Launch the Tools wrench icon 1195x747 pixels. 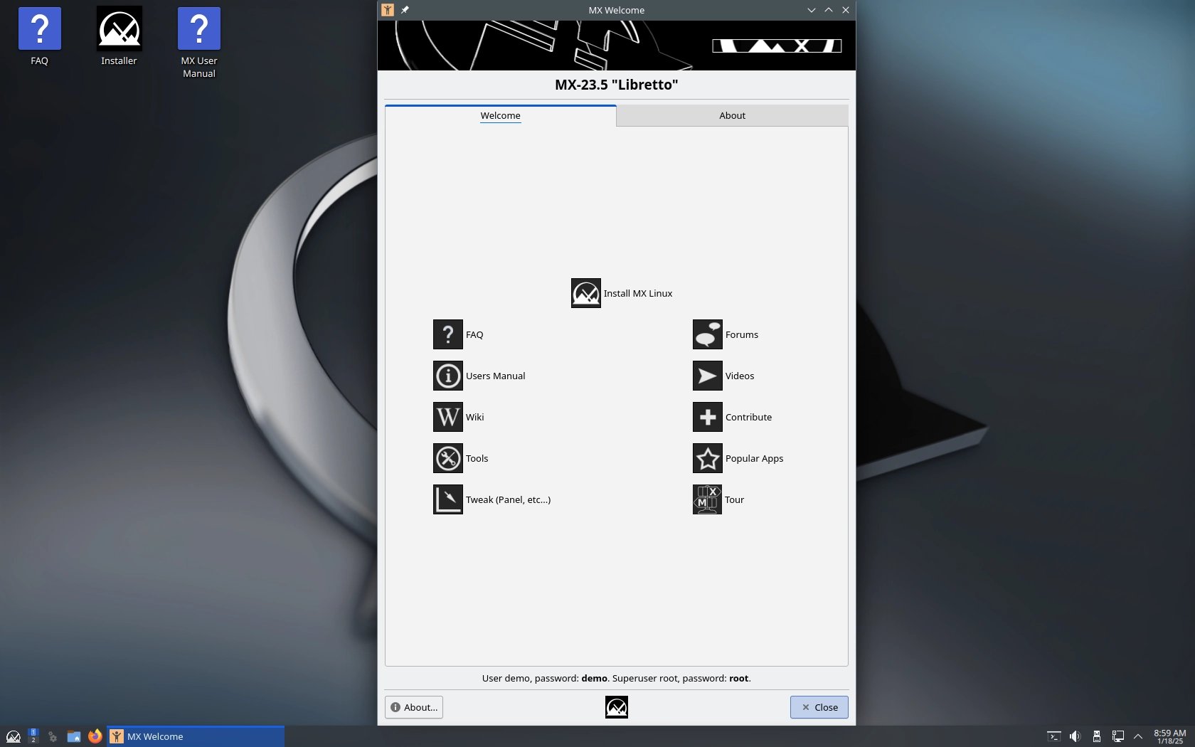point(447,458)
